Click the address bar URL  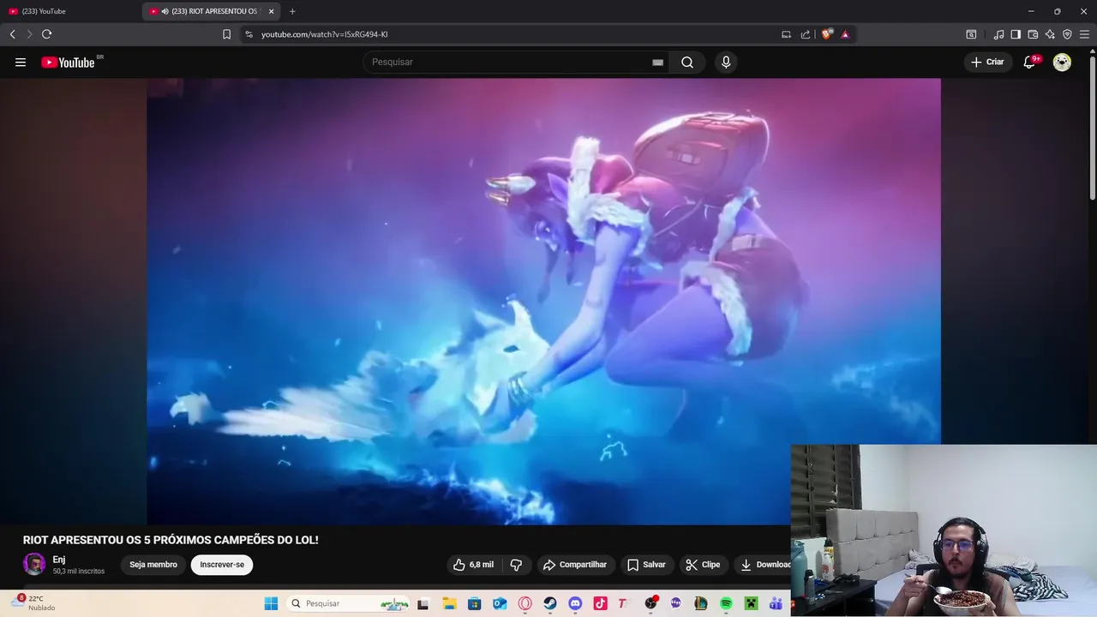tap(324, 34)
